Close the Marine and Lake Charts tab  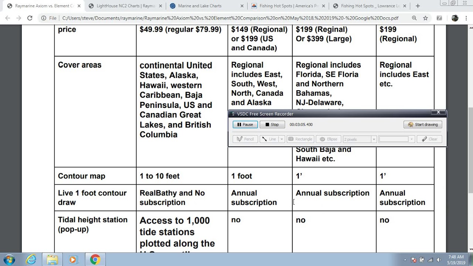[x=242, y=6]
